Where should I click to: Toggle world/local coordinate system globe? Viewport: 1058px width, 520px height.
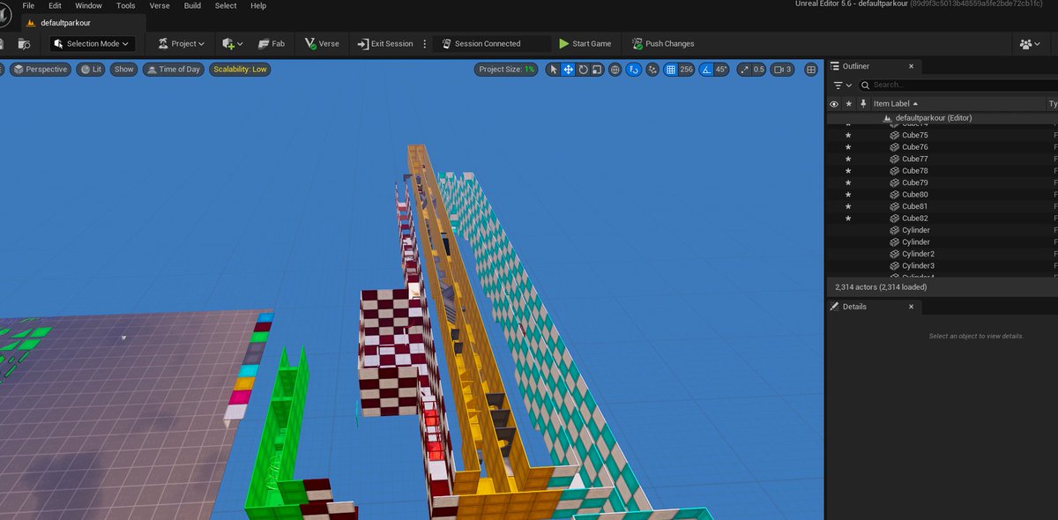coord(615,69)
